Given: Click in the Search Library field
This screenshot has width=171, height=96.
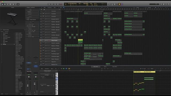Looking at the screenshot, I should point(13,30).
